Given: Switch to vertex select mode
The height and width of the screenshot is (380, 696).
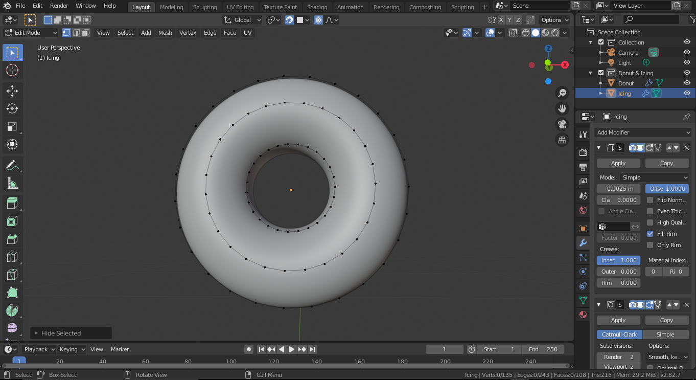Looking at the screenshot, I should pyautogui.click(x=66, y=33).
